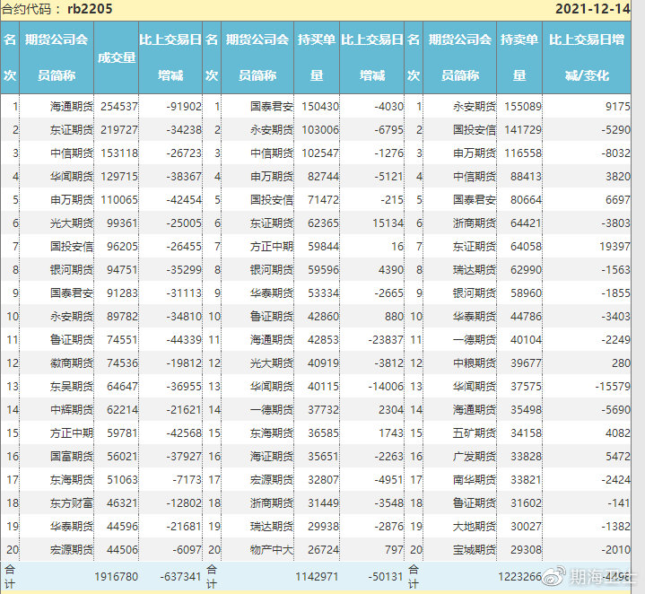Screen dimensions: 645x594
Task: Click the 东方财富 cell
Action: [72, 503]
